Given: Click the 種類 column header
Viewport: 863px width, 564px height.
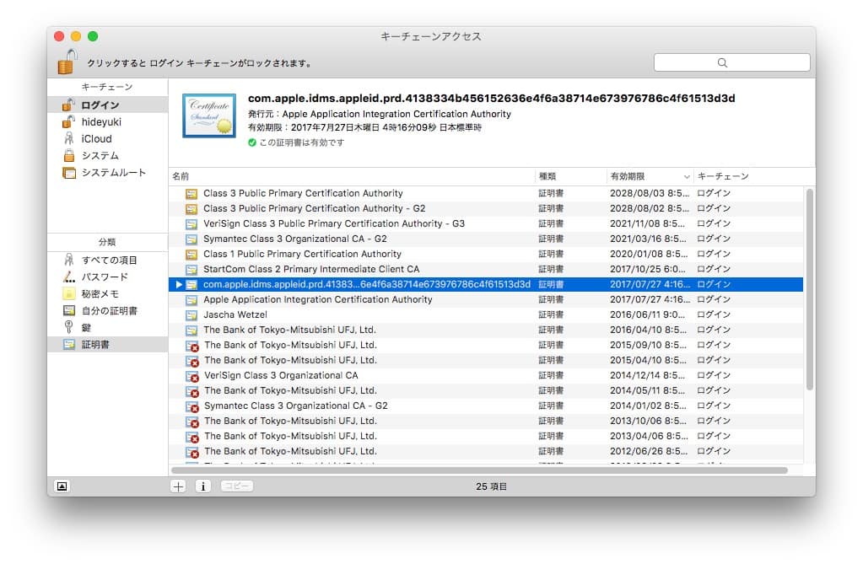Looking at the screenshot, I should click(x=569, y=176).
